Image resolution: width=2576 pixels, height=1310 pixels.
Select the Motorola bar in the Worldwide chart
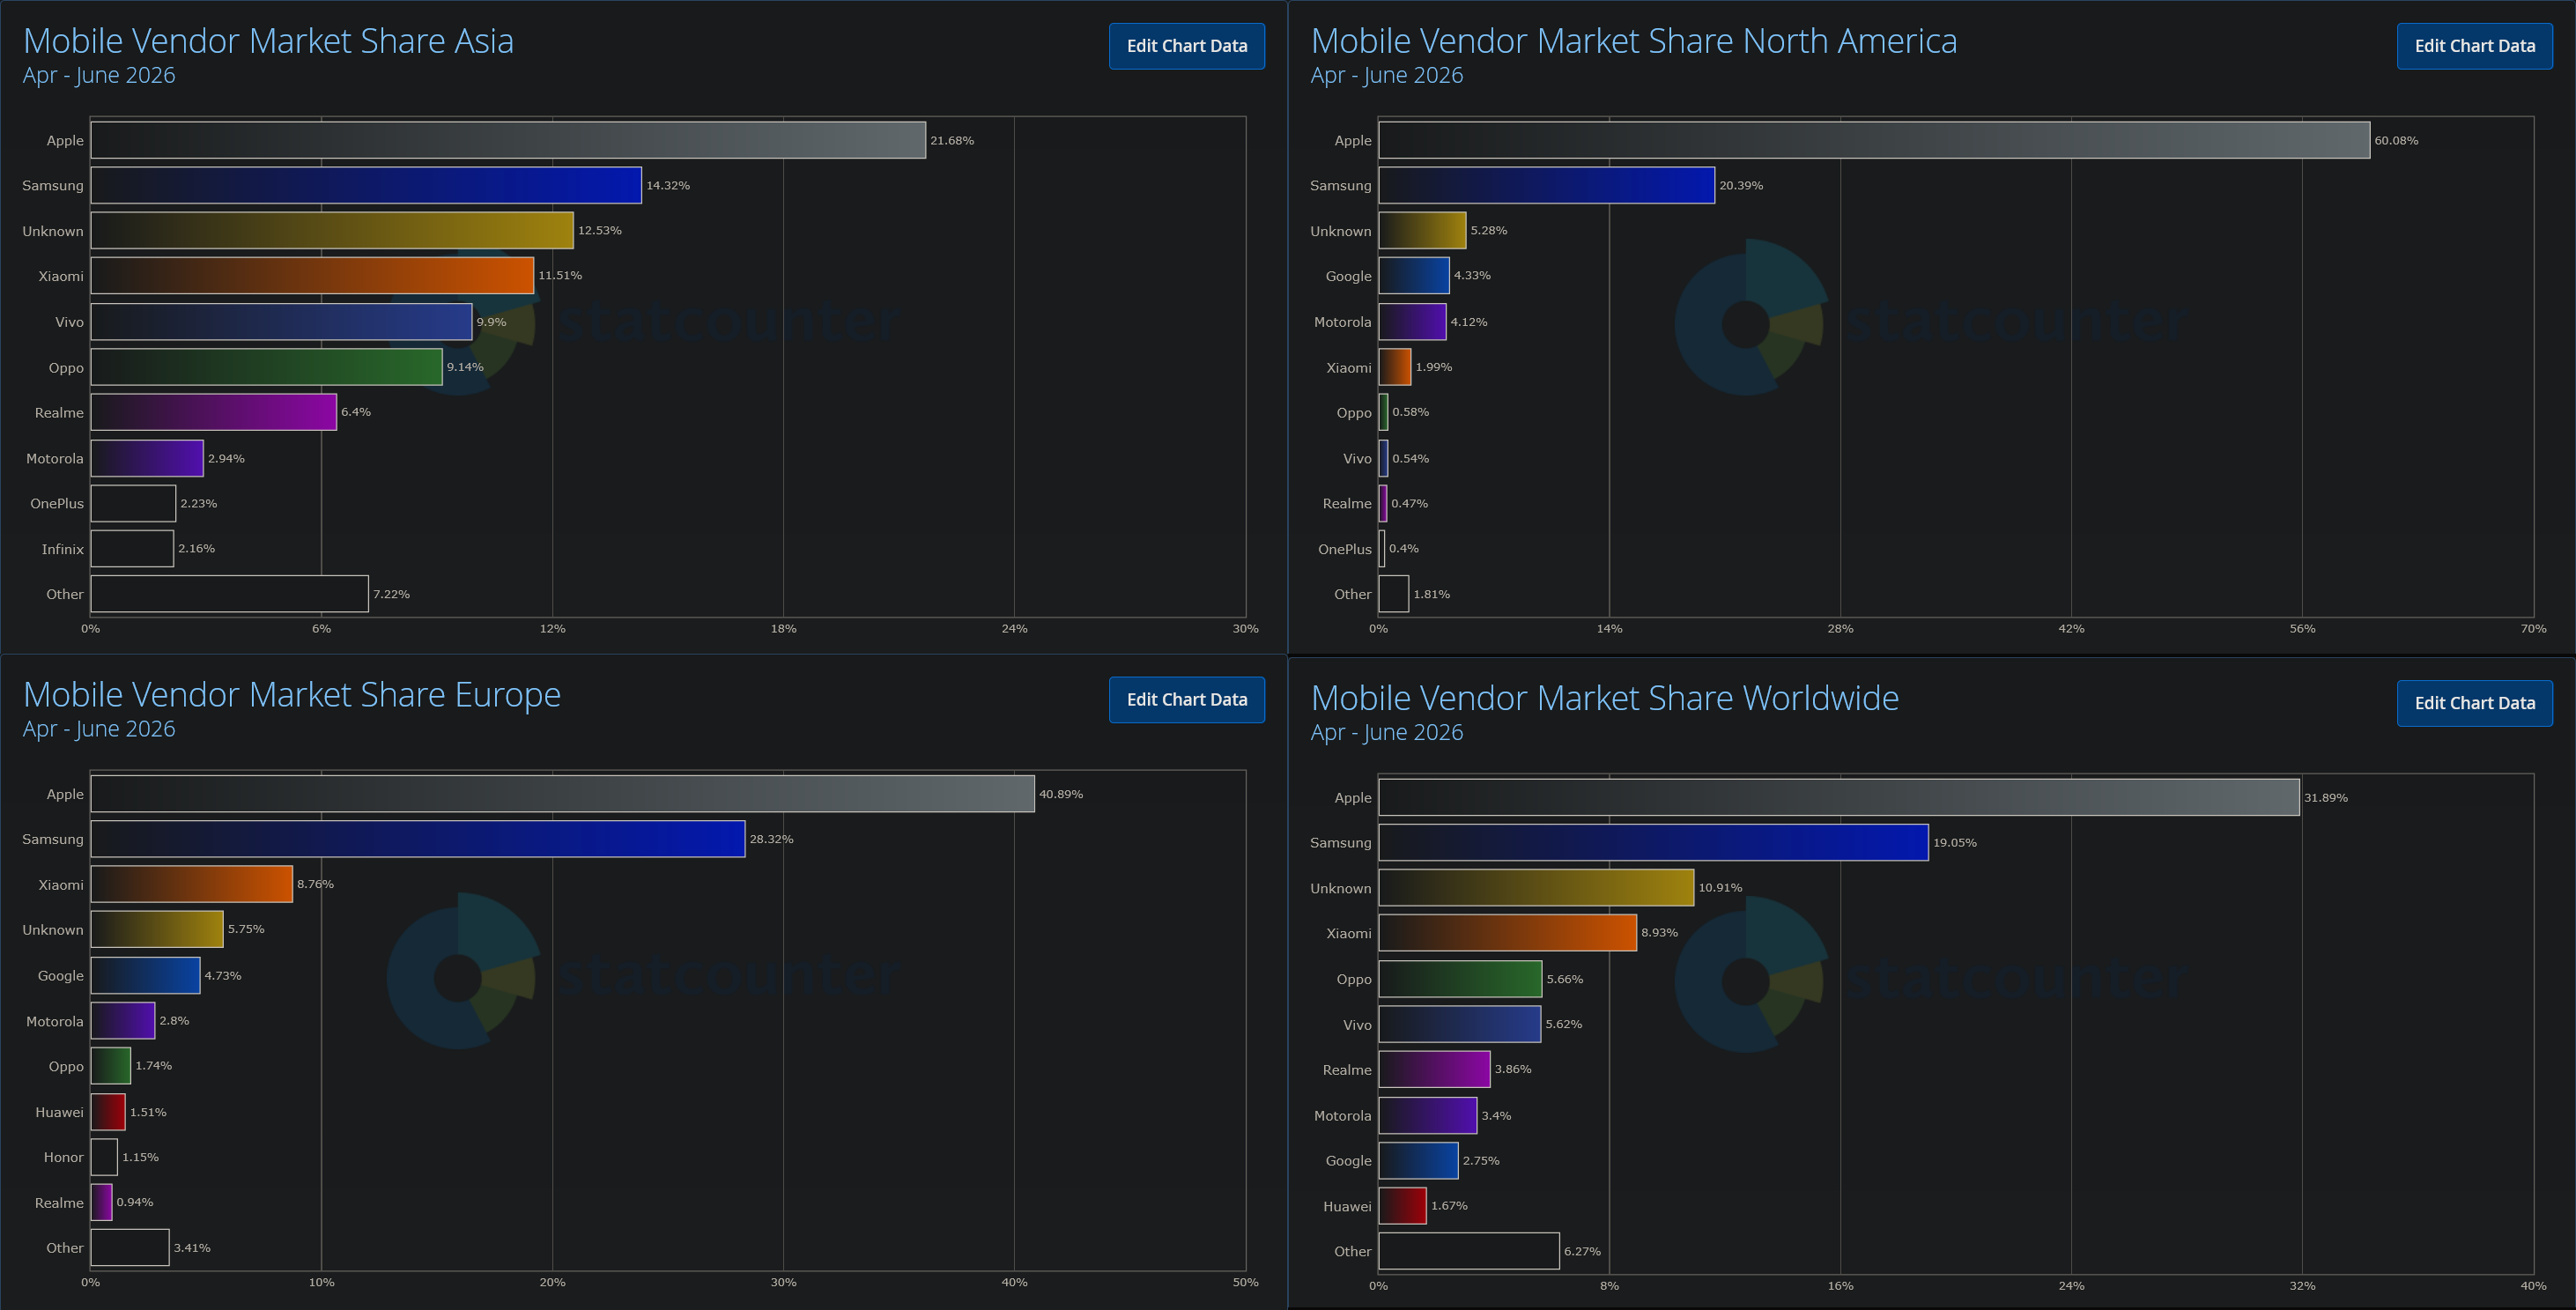1428,1115
